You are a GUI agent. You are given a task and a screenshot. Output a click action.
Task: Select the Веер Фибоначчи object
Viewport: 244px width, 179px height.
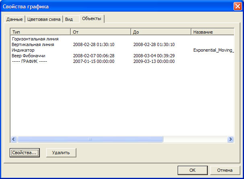click(29, 56)
